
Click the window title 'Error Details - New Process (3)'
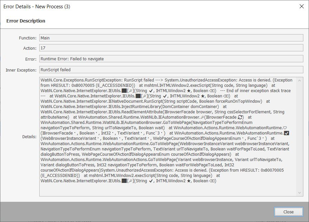(x=37, y=7)
